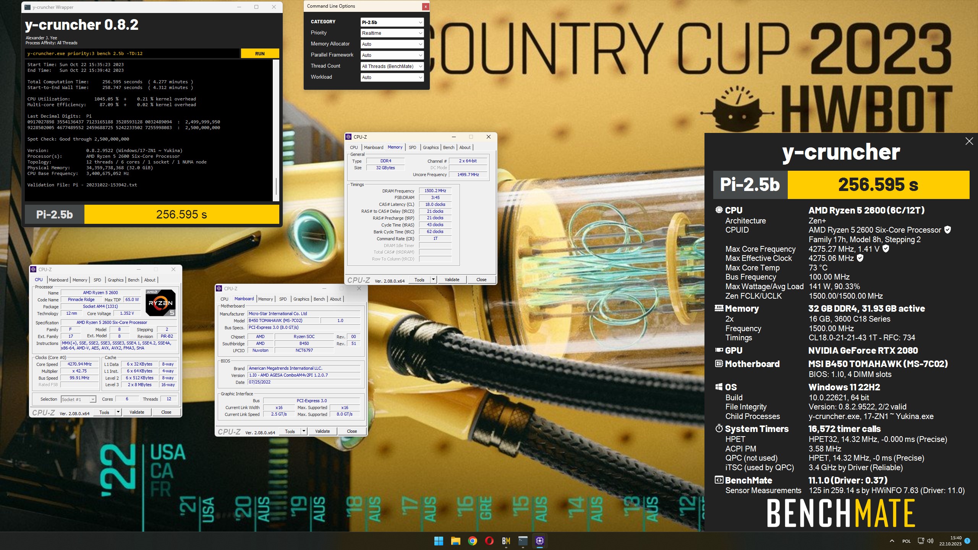Open volume control in system tray

(x=930, y=541)
